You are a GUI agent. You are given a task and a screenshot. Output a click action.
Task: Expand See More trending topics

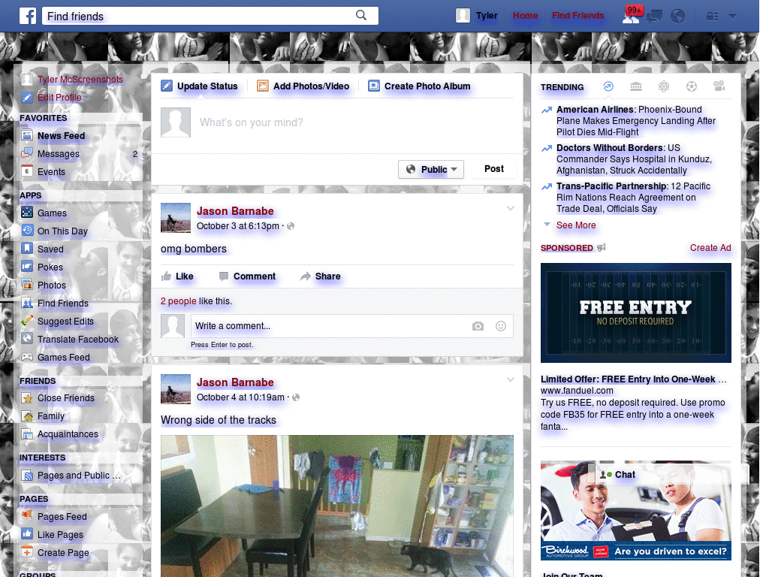[x=576, y=225]
